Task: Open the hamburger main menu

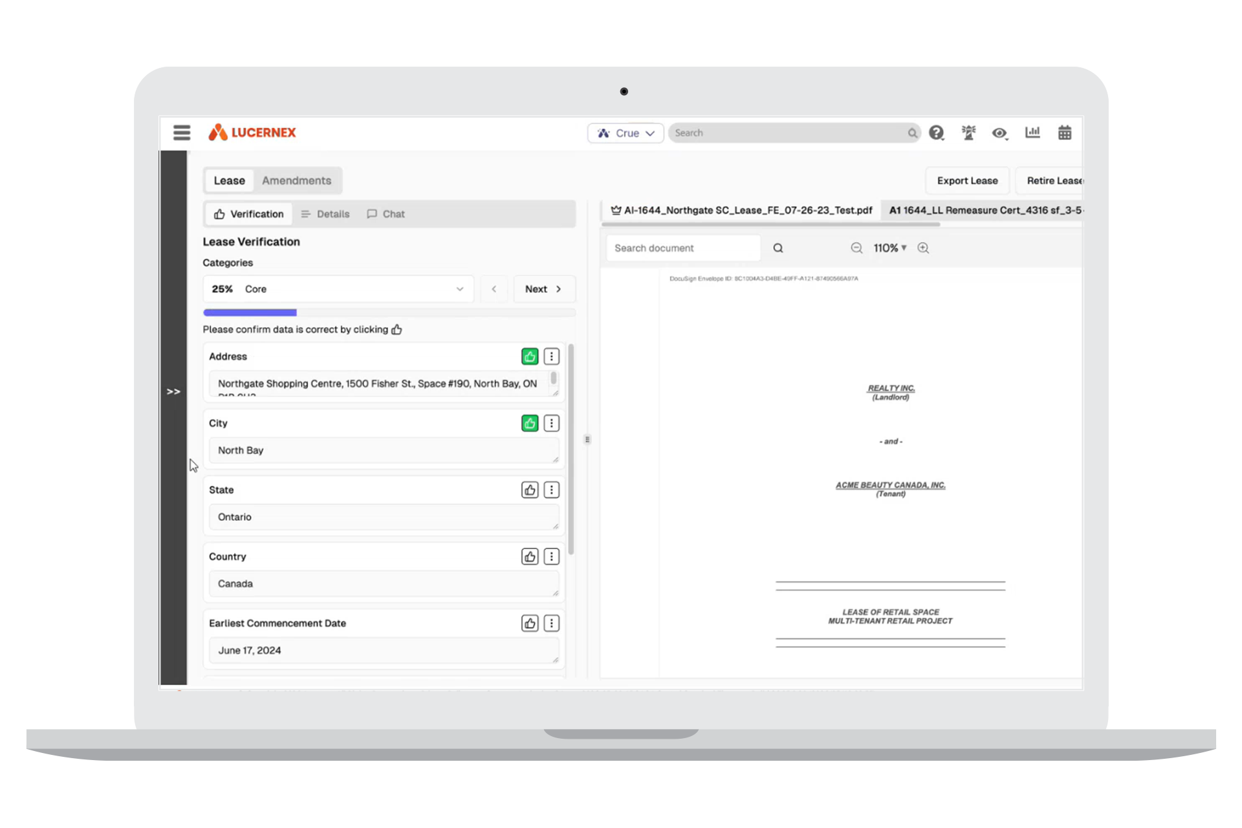Action: pyautogui.click(x=182, y=133)
